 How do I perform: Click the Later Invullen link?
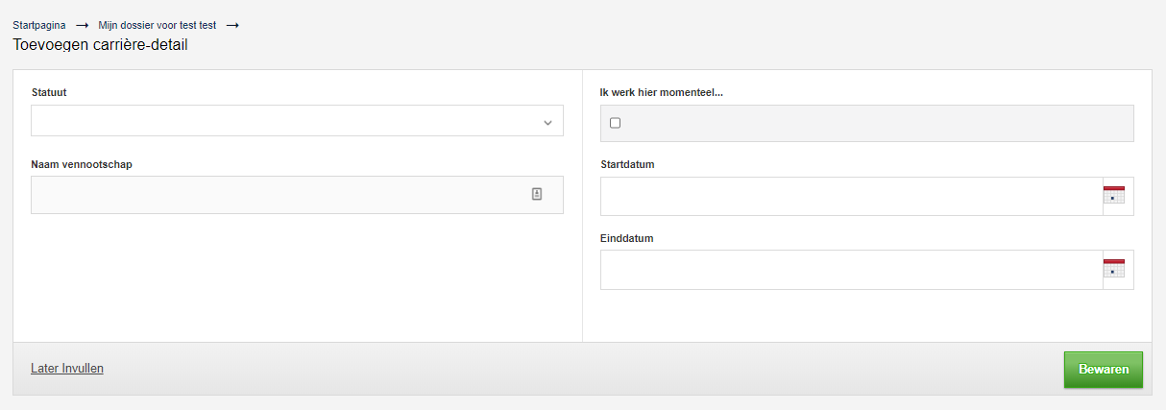pyautogui.click(x=67, y=368)
